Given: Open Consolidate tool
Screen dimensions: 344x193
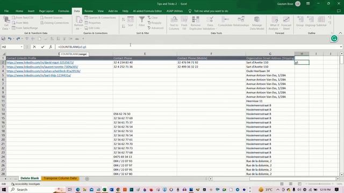Looking at the screenshot, I should [225, 21].
